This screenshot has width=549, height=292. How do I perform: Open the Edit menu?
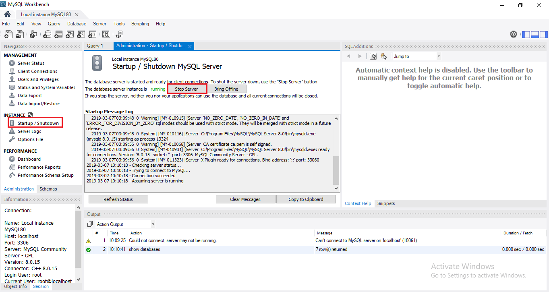click(21, 24)
